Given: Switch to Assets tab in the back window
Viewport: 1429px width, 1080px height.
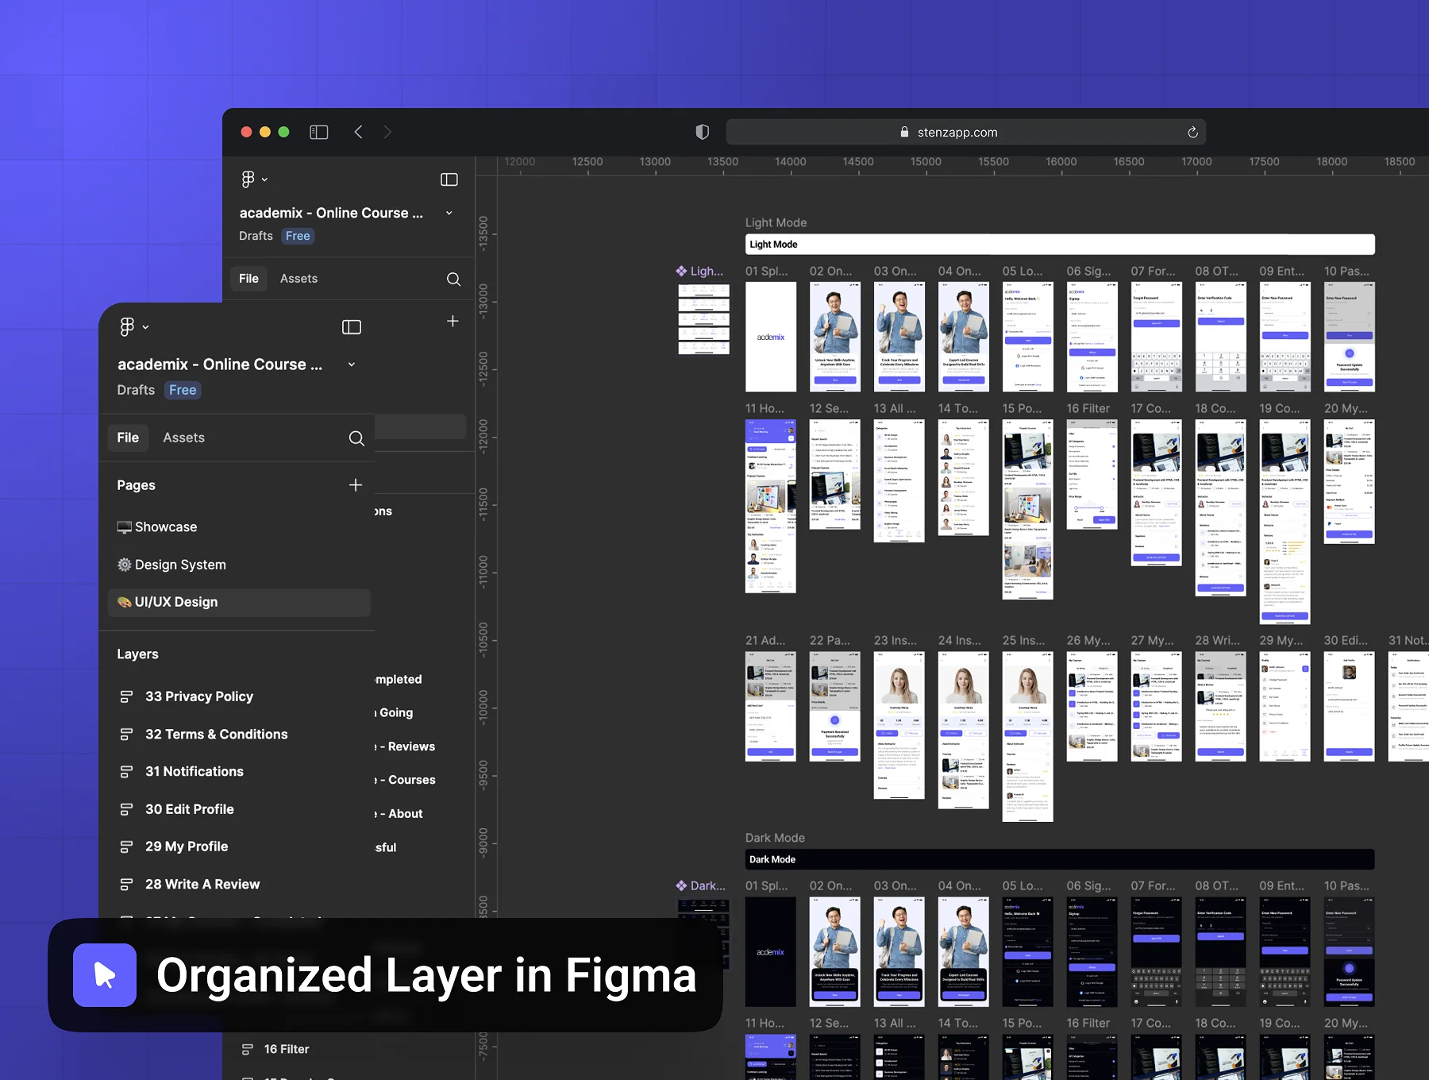Looking at the screenshot, I should tap(299, 279).
